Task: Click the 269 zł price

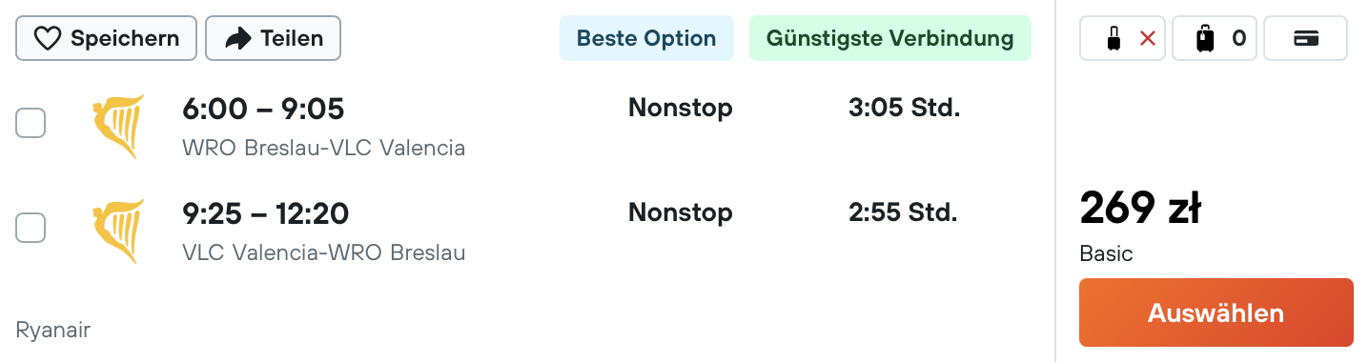Action: point(1140,209)
